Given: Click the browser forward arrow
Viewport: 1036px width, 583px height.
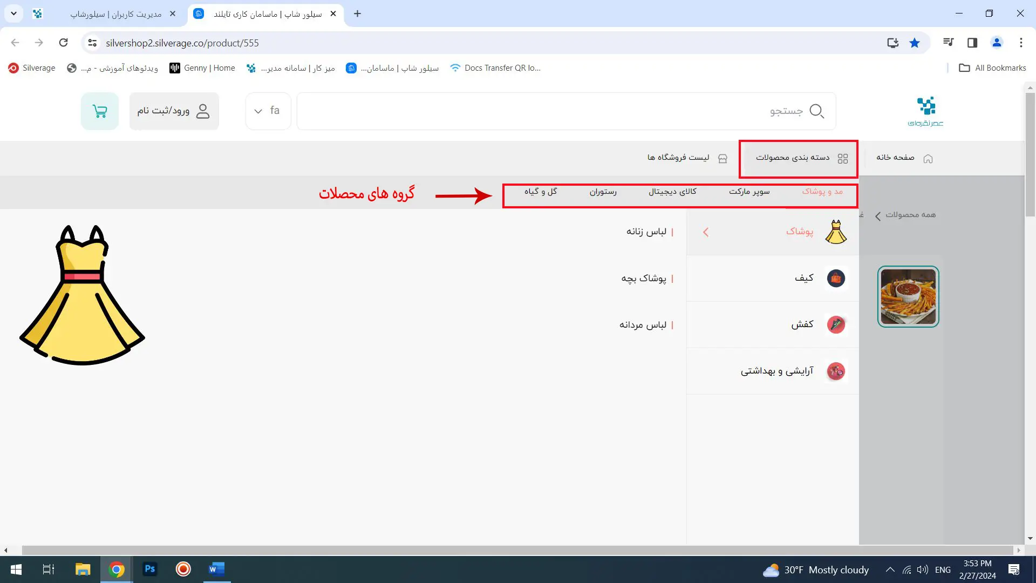Looking at the screenshot, I should coord(39,43).
